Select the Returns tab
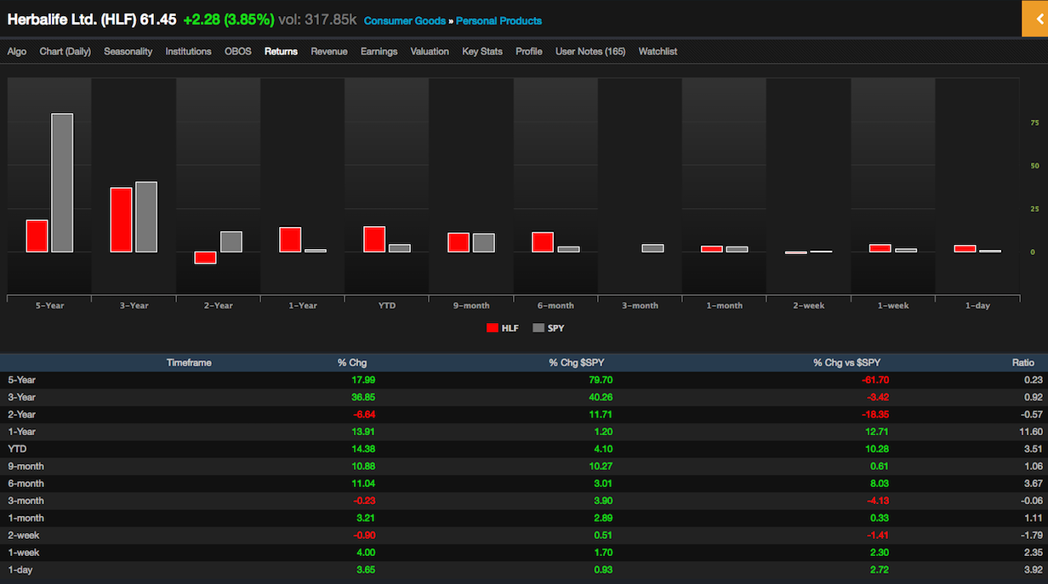This screenshot has width=1048, height=584. pyautogui.click(x=282, y=52)
